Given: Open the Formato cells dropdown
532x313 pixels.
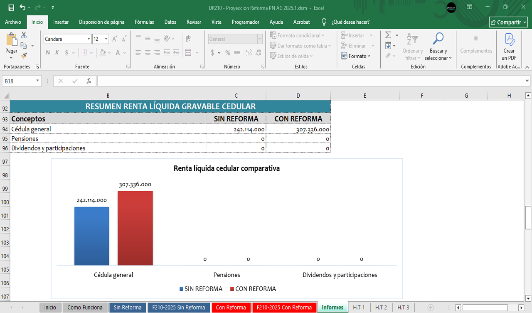Looking at the screenshot, I should [x=356, y=56].
